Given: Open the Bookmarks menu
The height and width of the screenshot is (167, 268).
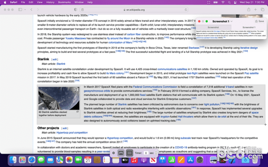Looking at the screenshot, I should point(64,2).
